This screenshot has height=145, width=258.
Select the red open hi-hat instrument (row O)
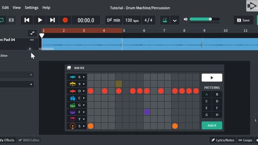[x=73, y=91]
